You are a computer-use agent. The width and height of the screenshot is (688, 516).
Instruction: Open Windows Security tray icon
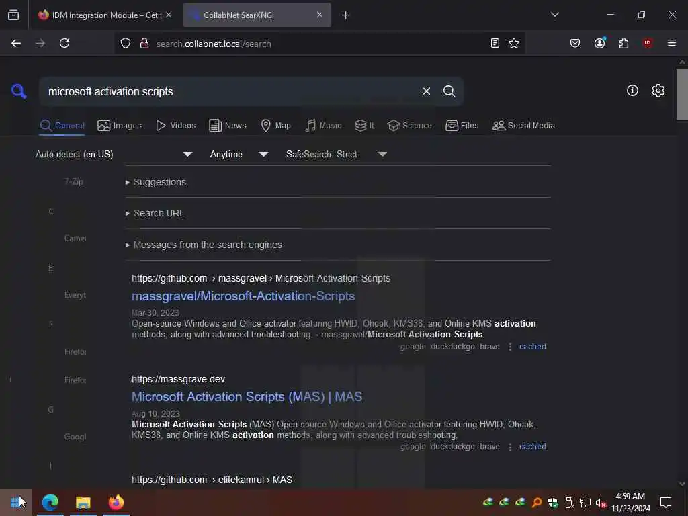tap(553, 503)
